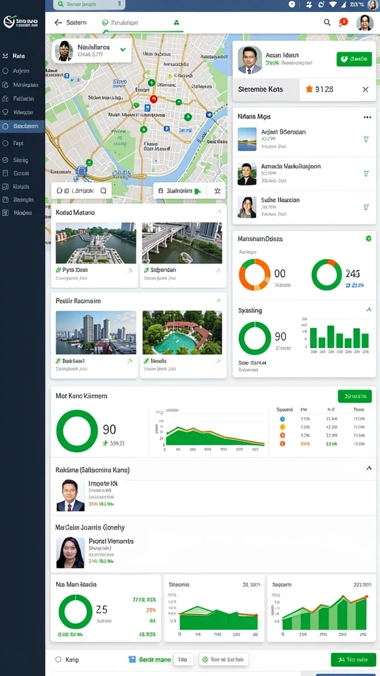Viewport: 380px width, 676px height.
Task: Click the green donut chart showing 245
Action: pos(327,275)
